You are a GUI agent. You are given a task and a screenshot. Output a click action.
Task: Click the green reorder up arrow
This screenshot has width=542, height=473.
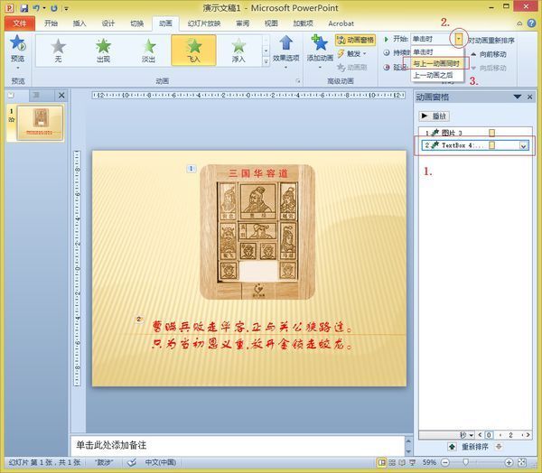pyautogui.click(x=453, y=447)
